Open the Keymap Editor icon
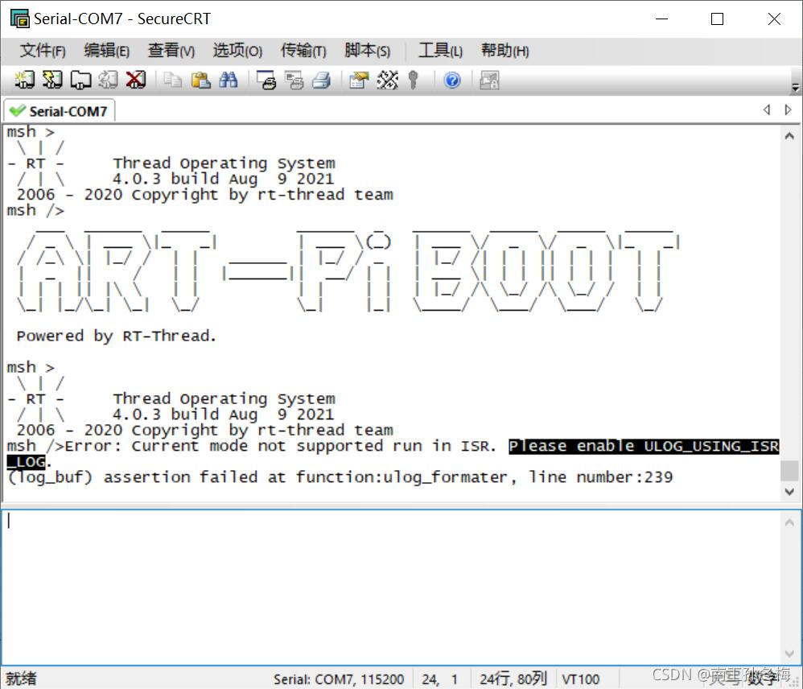803x689 pixels. 387,80
